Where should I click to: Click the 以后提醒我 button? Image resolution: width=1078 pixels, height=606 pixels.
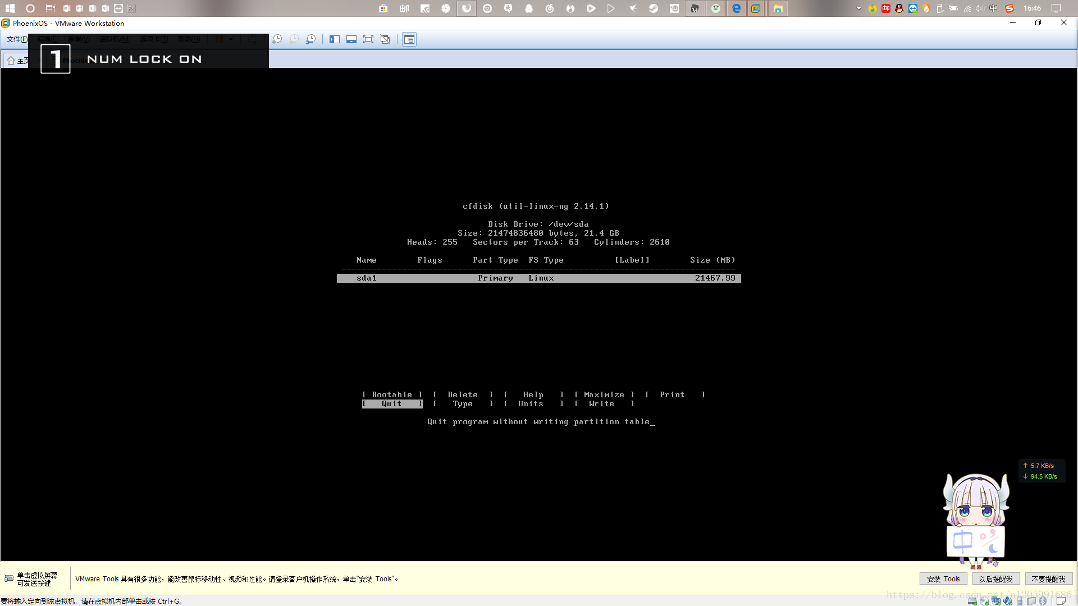[995, 579]
